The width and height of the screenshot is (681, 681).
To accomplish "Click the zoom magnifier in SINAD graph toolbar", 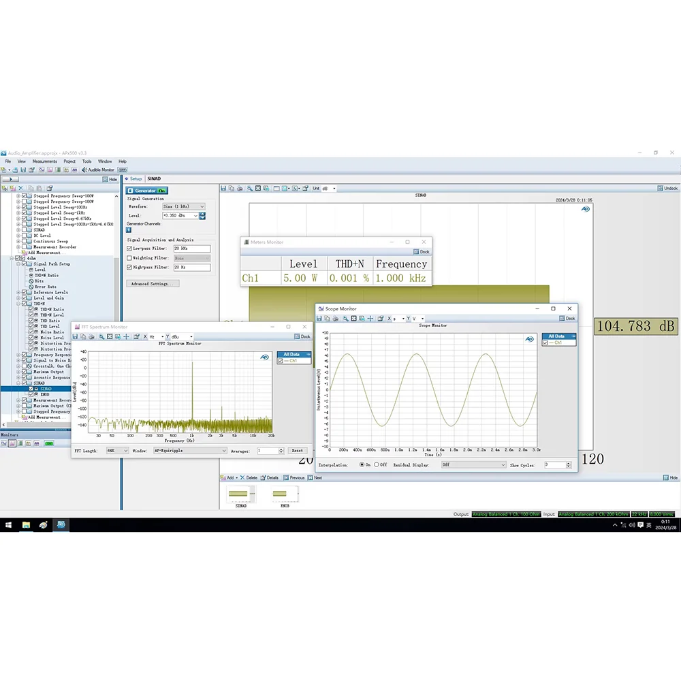I will point(250,189).
